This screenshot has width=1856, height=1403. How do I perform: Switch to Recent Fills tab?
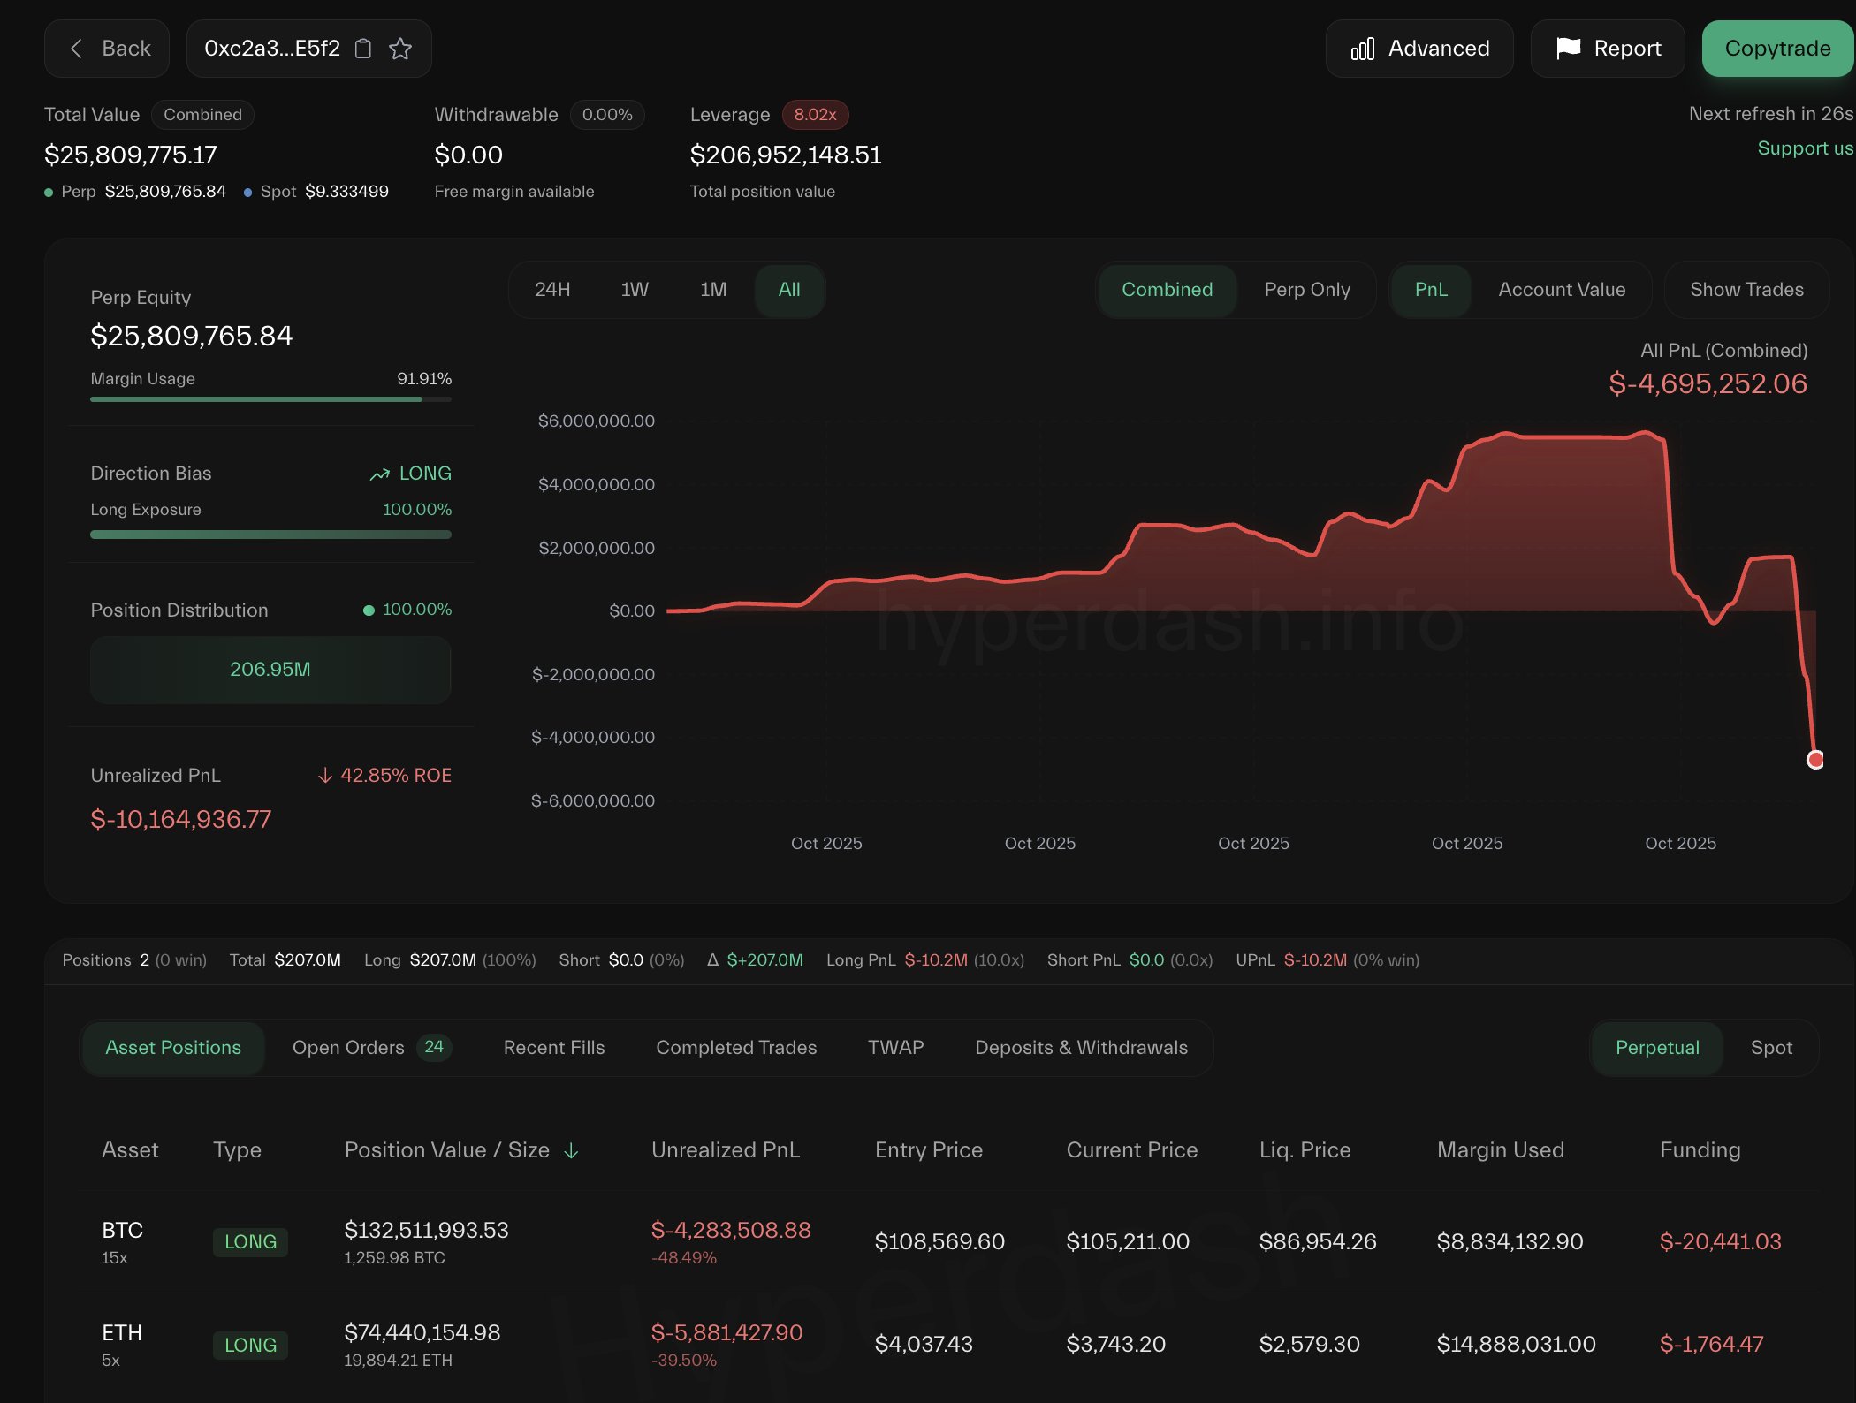click(553, 1048)
